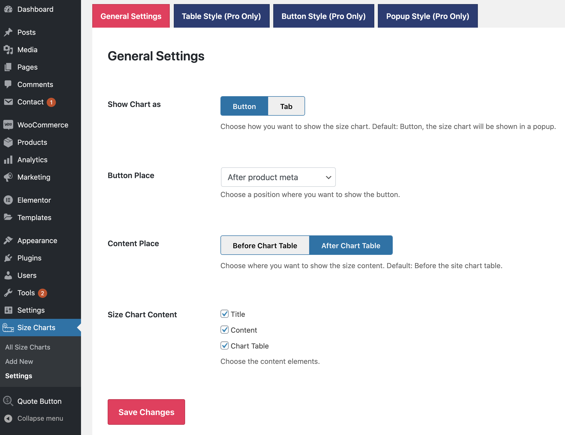This screenshot has height=435, width=565.
Task: Open the Tools wrench icon
Action: (x=8, y=293)
